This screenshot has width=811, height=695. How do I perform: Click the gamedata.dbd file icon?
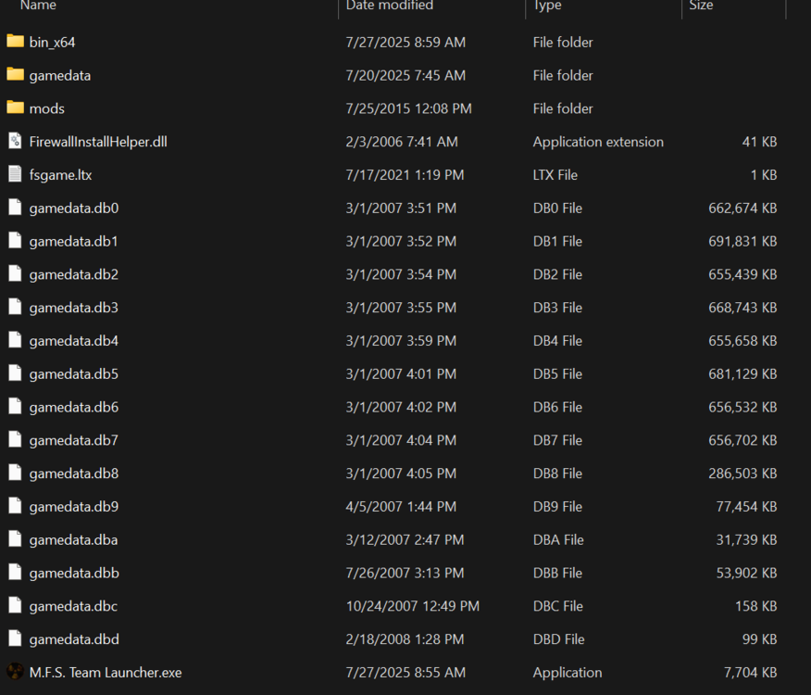coord(15,638)
